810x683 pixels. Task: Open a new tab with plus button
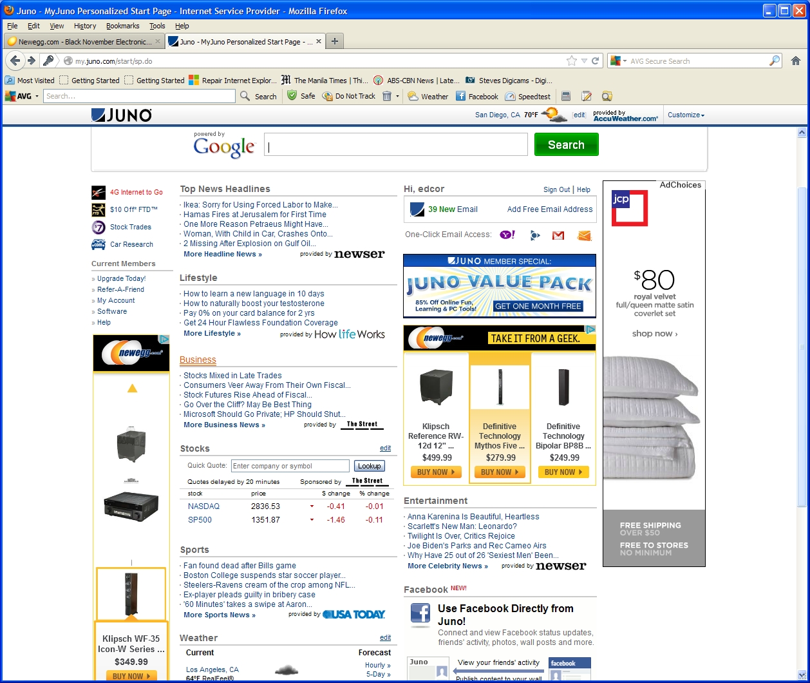click(x=334, y=41)
